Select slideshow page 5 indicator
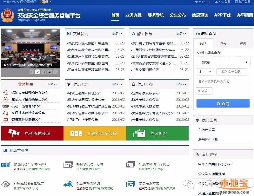Screen dimensions: 254x196 coord(56,72)
